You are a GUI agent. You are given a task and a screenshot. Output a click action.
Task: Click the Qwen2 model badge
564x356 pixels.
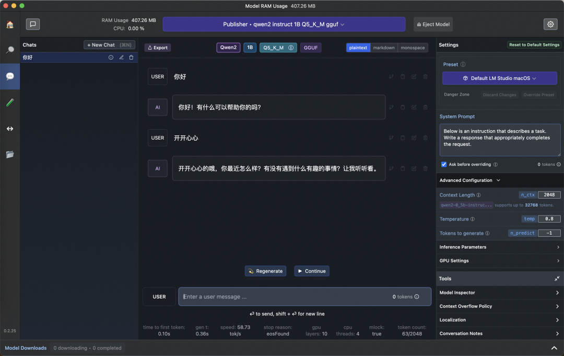pyautogui.click(x=228, y=48)
